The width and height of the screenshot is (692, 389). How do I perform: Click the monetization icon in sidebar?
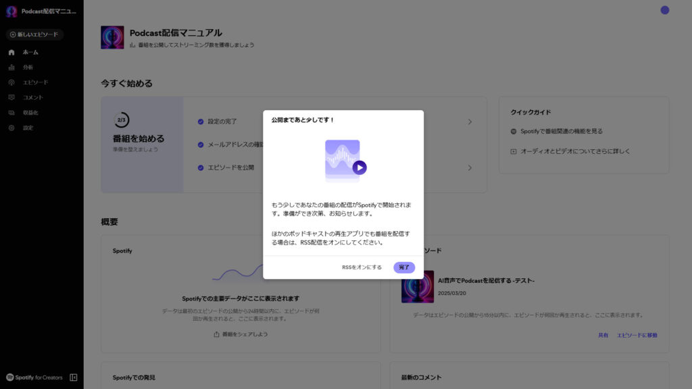pyautogui.click(x=11, y=113)
